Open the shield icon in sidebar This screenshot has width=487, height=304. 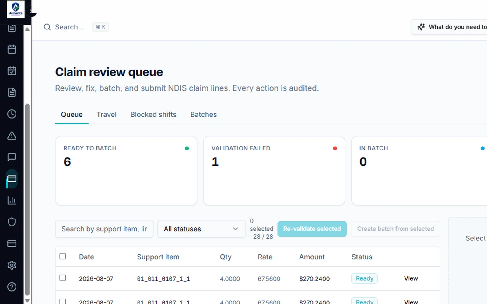coord(12,222)
